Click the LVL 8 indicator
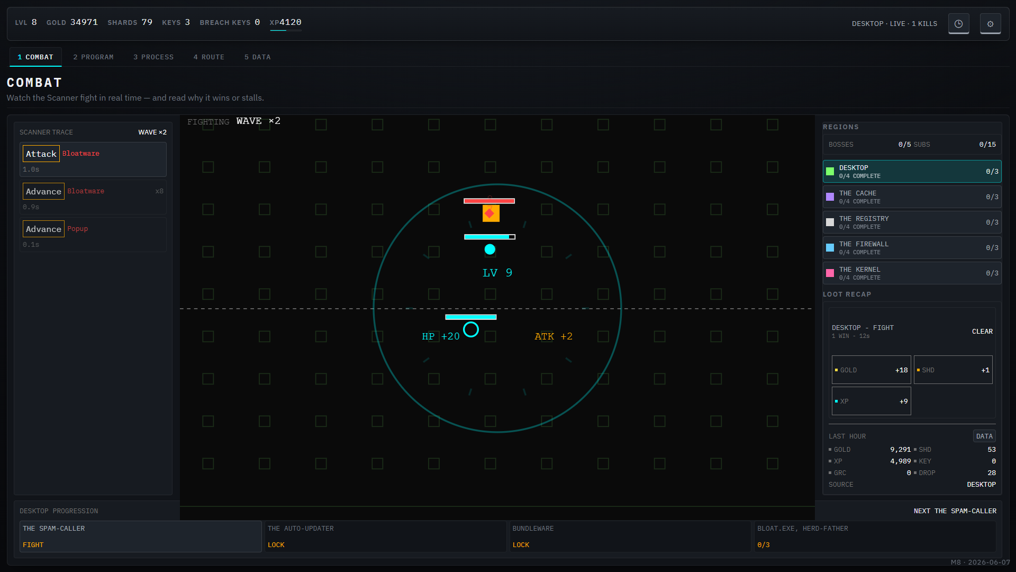This screenshot has width=1016, height=572. [26, 22]
